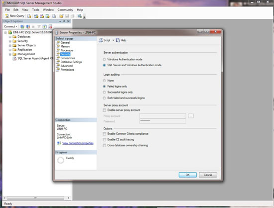Enable server proxy account checkbox

(104, 110)
